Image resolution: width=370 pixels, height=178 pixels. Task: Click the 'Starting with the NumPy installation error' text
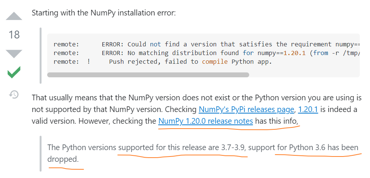click(104, 13)
